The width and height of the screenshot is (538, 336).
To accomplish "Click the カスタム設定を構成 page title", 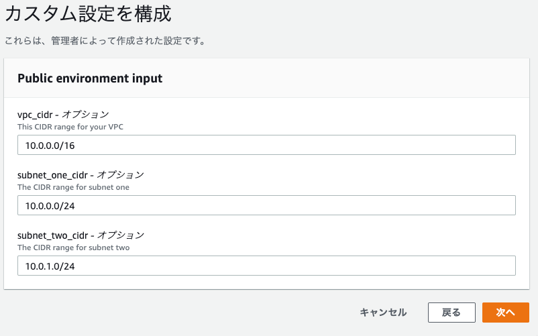I will click(x=88, y=14).
